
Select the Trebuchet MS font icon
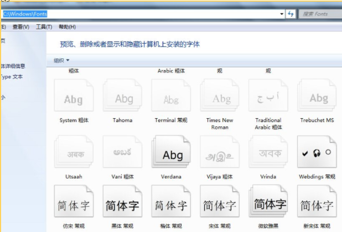click(317, 96)
